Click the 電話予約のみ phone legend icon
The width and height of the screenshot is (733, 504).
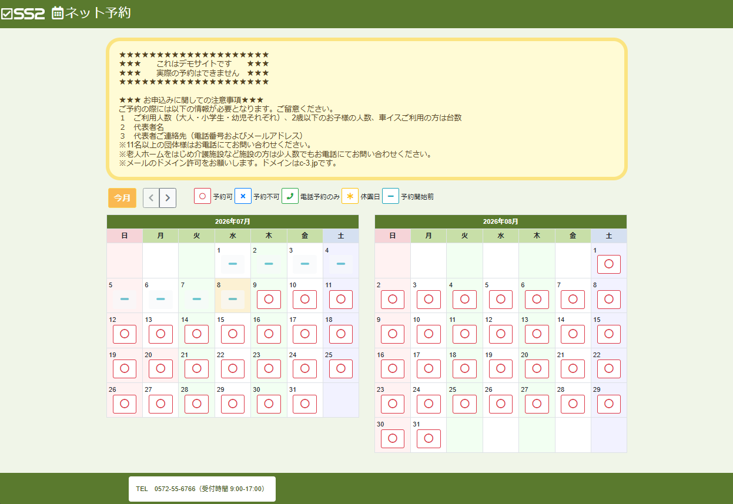coord(290,196)
